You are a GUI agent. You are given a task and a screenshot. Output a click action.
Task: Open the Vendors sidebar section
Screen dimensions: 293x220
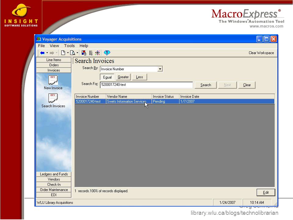pos(54,179)
